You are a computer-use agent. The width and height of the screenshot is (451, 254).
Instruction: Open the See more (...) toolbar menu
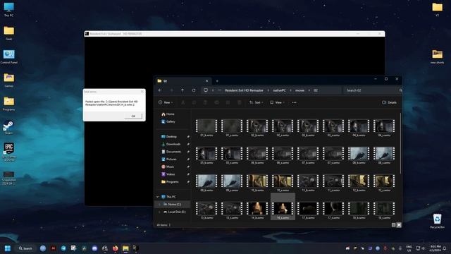[294, 102]
